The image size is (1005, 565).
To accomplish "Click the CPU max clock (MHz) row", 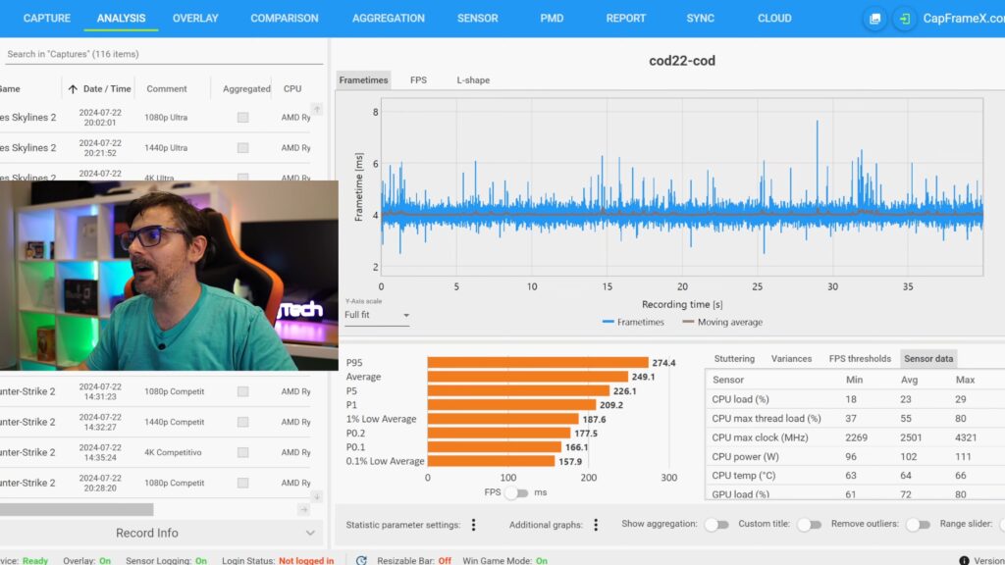I will click(855, 437).
